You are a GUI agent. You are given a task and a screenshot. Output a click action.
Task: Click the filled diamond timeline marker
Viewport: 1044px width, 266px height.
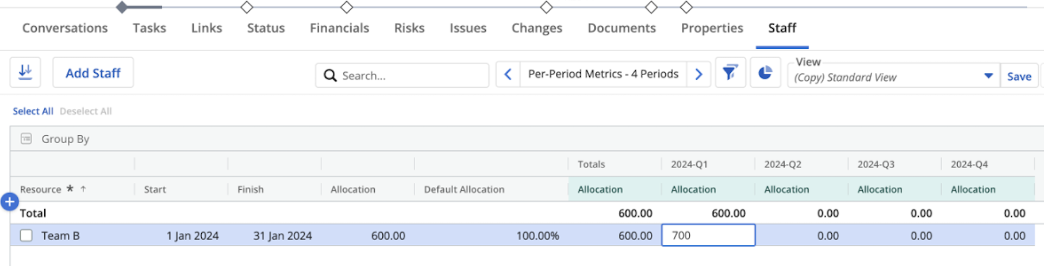(121, 7)
